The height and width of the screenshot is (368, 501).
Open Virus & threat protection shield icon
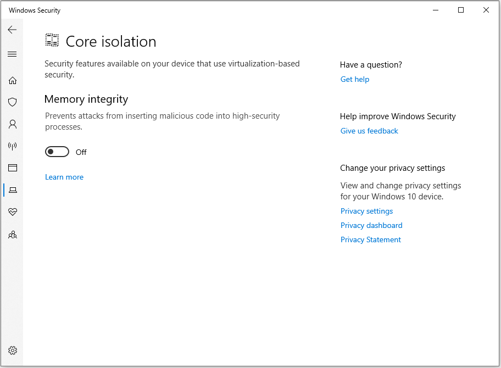12,102
